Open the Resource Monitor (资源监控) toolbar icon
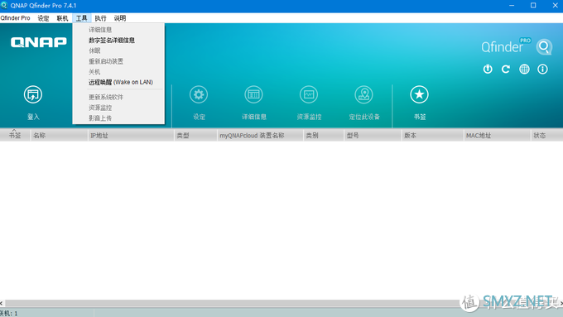 (309, 94)
